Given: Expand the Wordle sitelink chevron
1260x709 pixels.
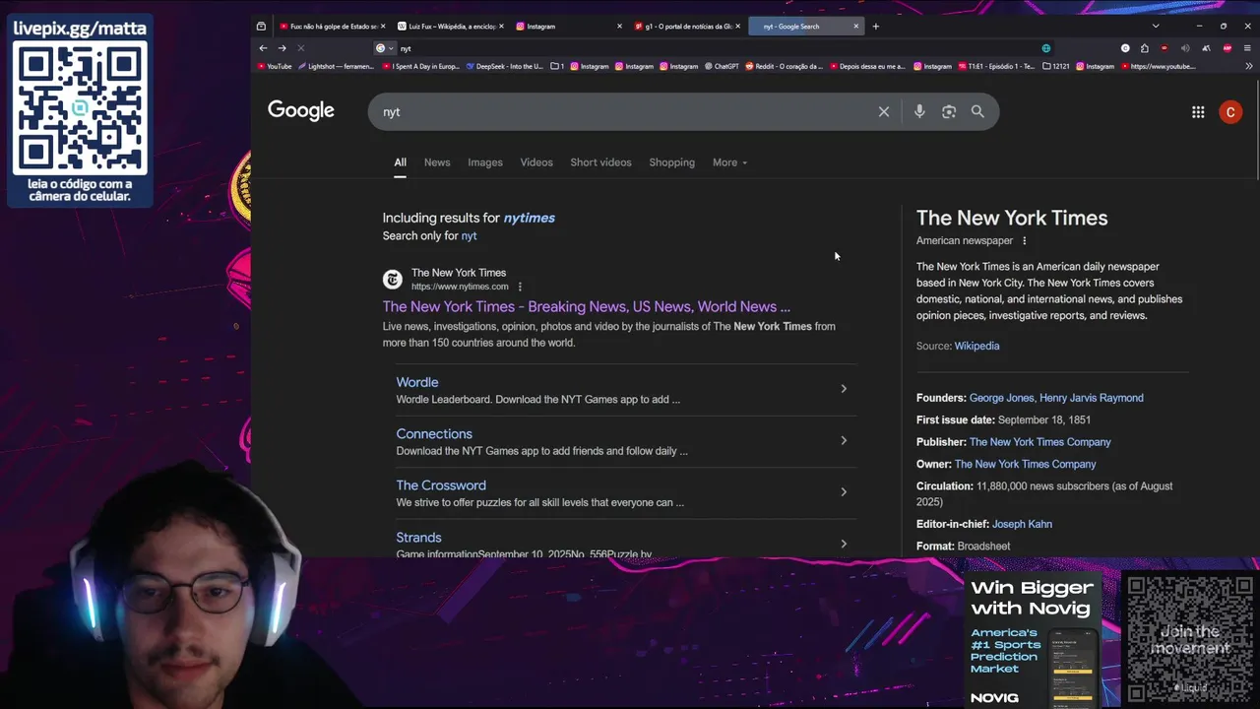Looking at the screenshot, I should (x=844, y=389).
